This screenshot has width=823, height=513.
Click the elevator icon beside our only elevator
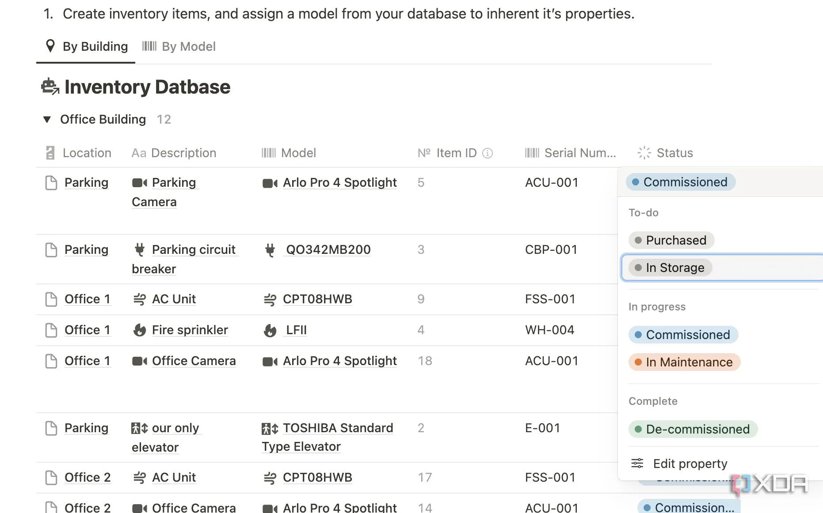click(x=140, y=428)
